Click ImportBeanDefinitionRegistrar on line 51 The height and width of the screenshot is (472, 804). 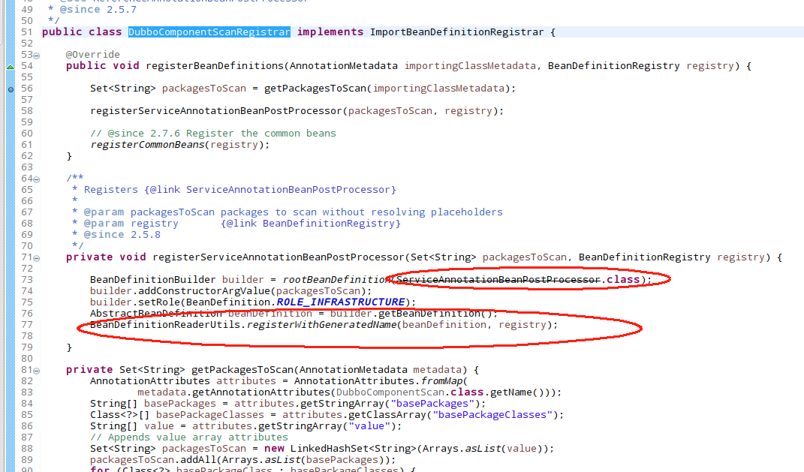coord(457,32)
